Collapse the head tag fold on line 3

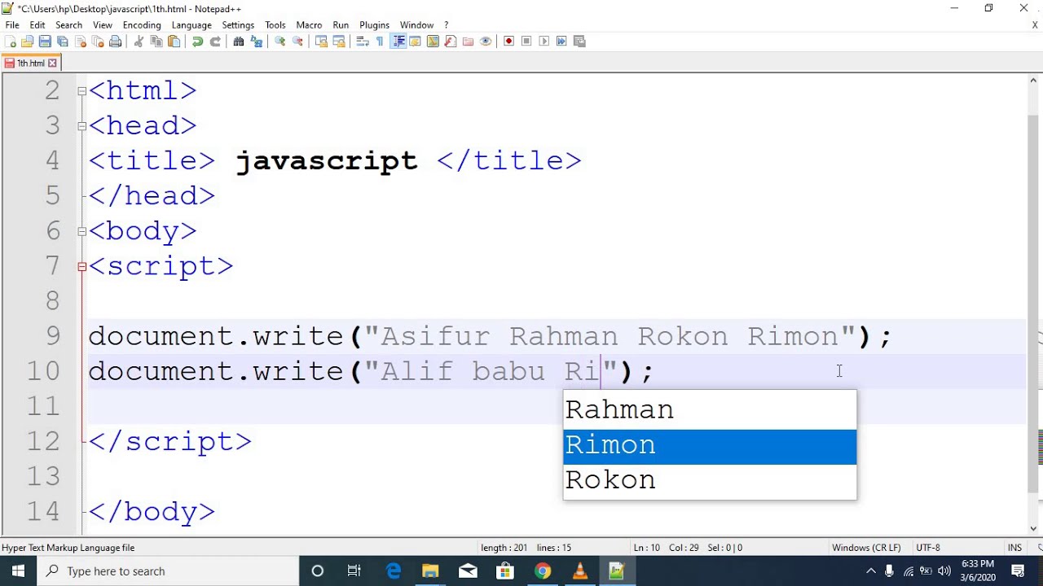pos(81,126)
